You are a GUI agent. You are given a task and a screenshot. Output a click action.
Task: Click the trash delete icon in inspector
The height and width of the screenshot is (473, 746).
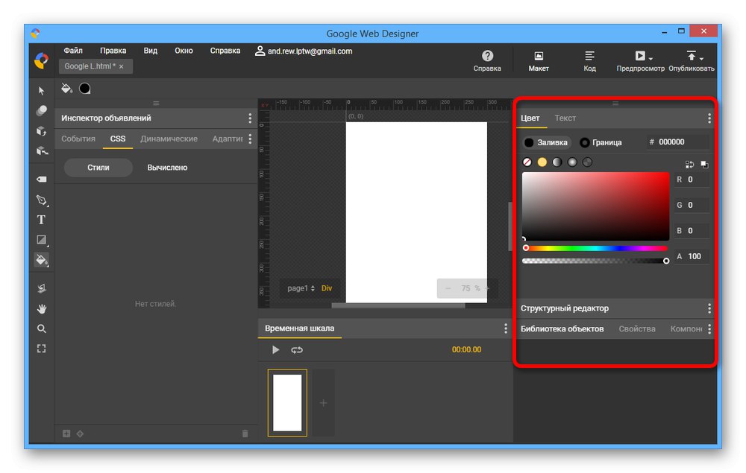pyautogui.click(x=245, y=433)
